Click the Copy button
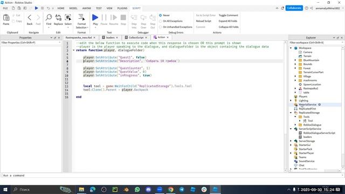 coord(17,21)
